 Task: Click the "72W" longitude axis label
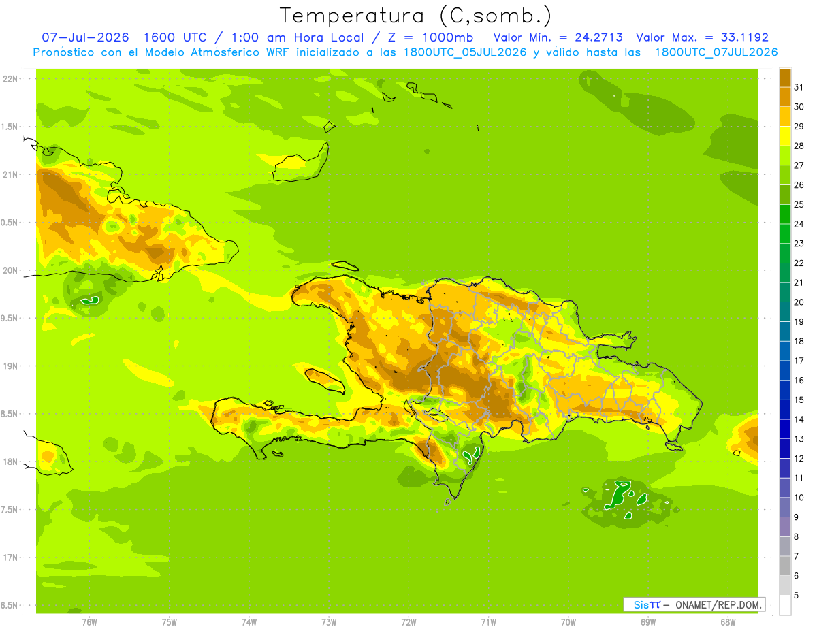tap(408, 621)
